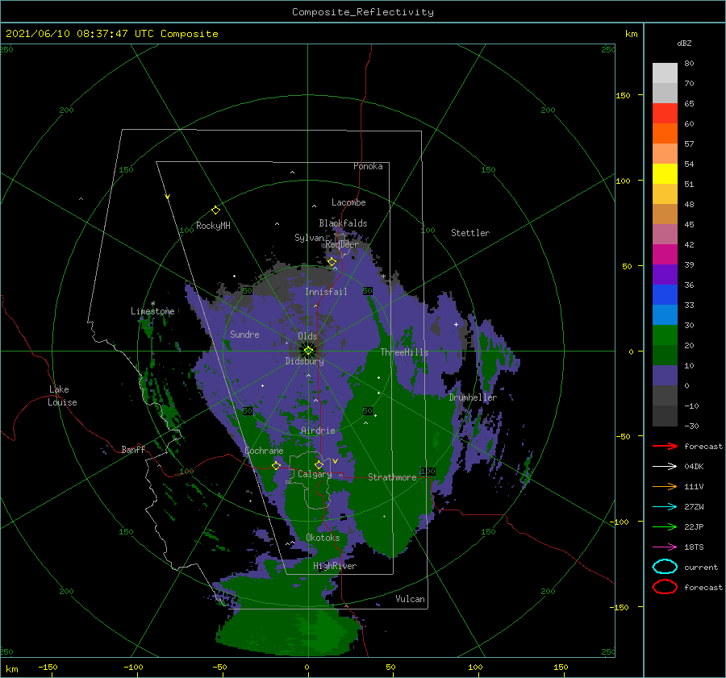The height and width of the screenshot is (678, 726).
Task: Click the magenta 18TS arrow legend icon
Action: [665, 547]
